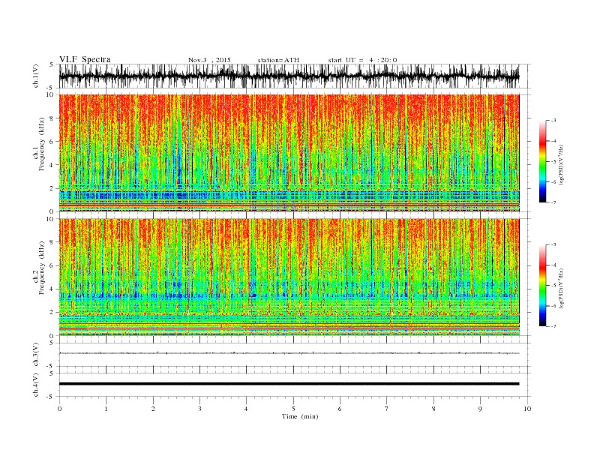Click the ch.3 waveform trace
The image size is (594, 459).
pyautogui.click(x=289, y=353)
